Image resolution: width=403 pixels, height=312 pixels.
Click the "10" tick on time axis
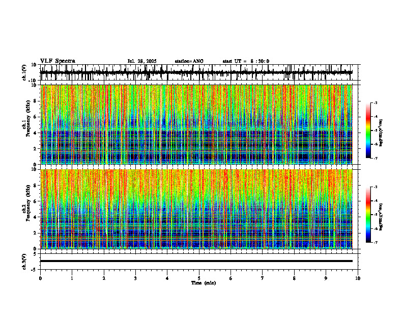pos(358,278)
